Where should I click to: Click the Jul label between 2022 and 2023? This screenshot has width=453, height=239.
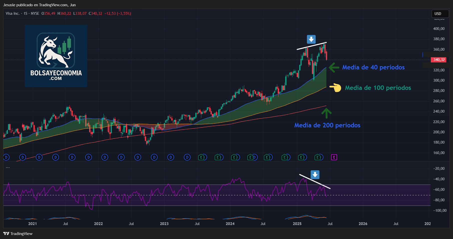click(131, 224)
